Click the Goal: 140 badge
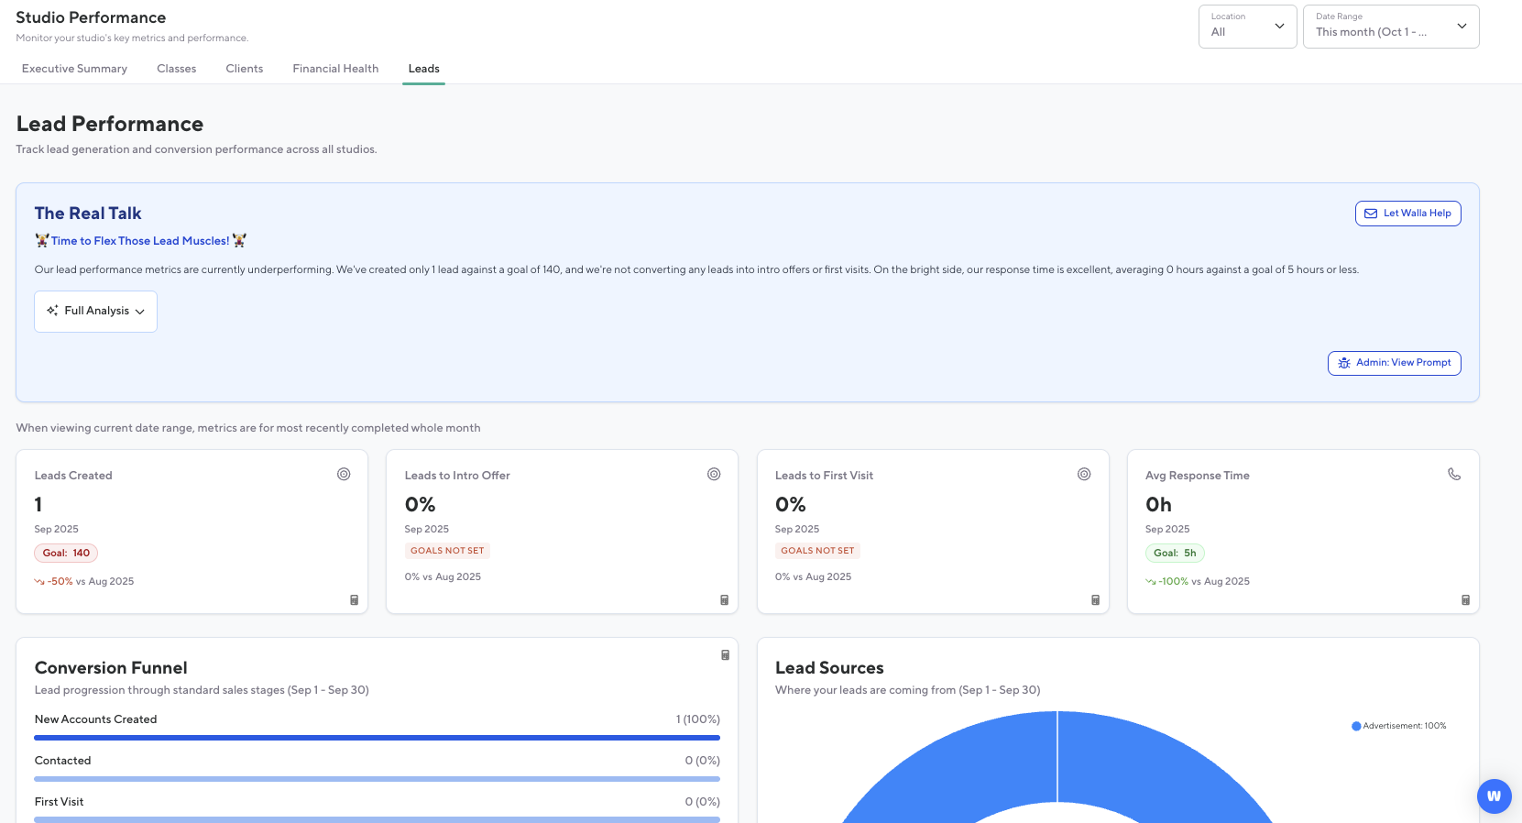Screen dimensions: 1522x823 66,553
